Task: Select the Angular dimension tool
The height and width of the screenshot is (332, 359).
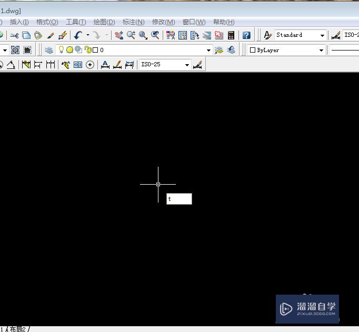Action: pyautogui.click(x=11, y=65)
